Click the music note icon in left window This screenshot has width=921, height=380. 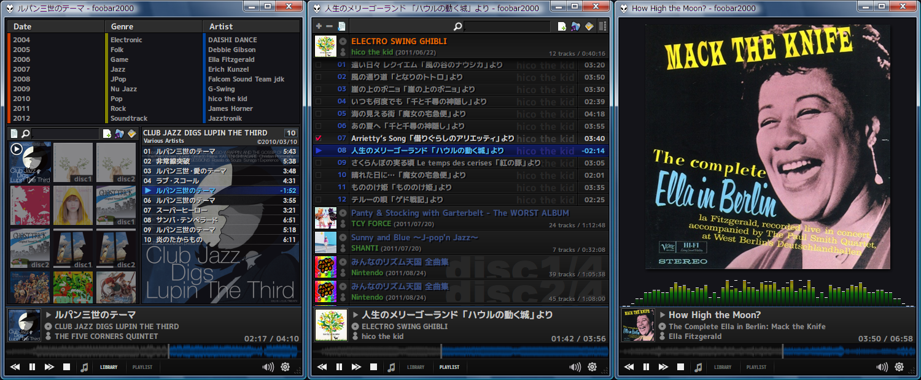[x=84, y=367]
